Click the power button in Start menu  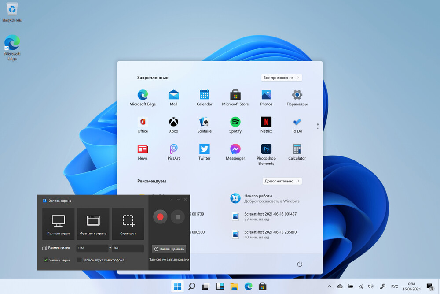[x=300, y=264]
